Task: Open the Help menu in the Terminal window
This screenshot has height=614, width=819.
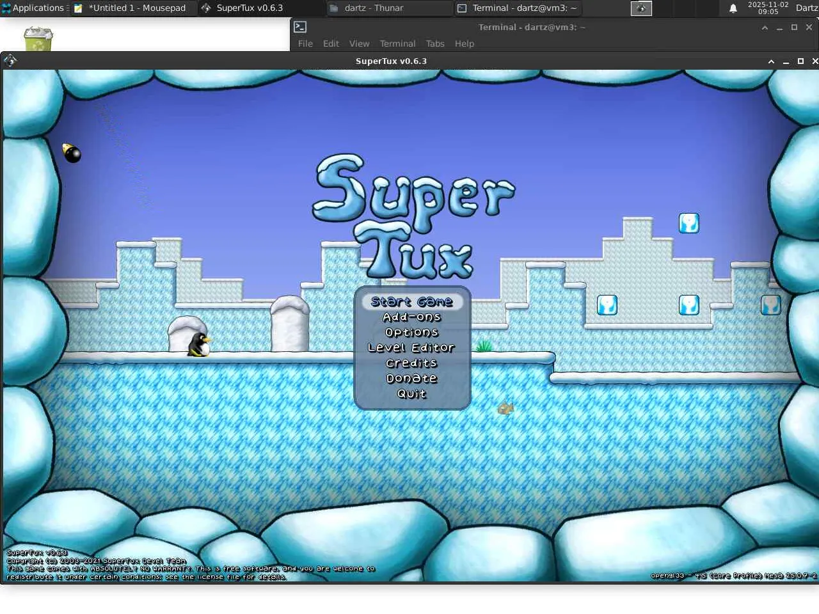Action: tap(465, 43)
